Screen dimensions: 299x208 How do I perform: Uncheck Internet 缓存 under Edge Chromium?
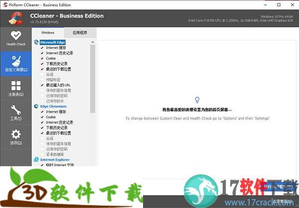coord(42,112)
